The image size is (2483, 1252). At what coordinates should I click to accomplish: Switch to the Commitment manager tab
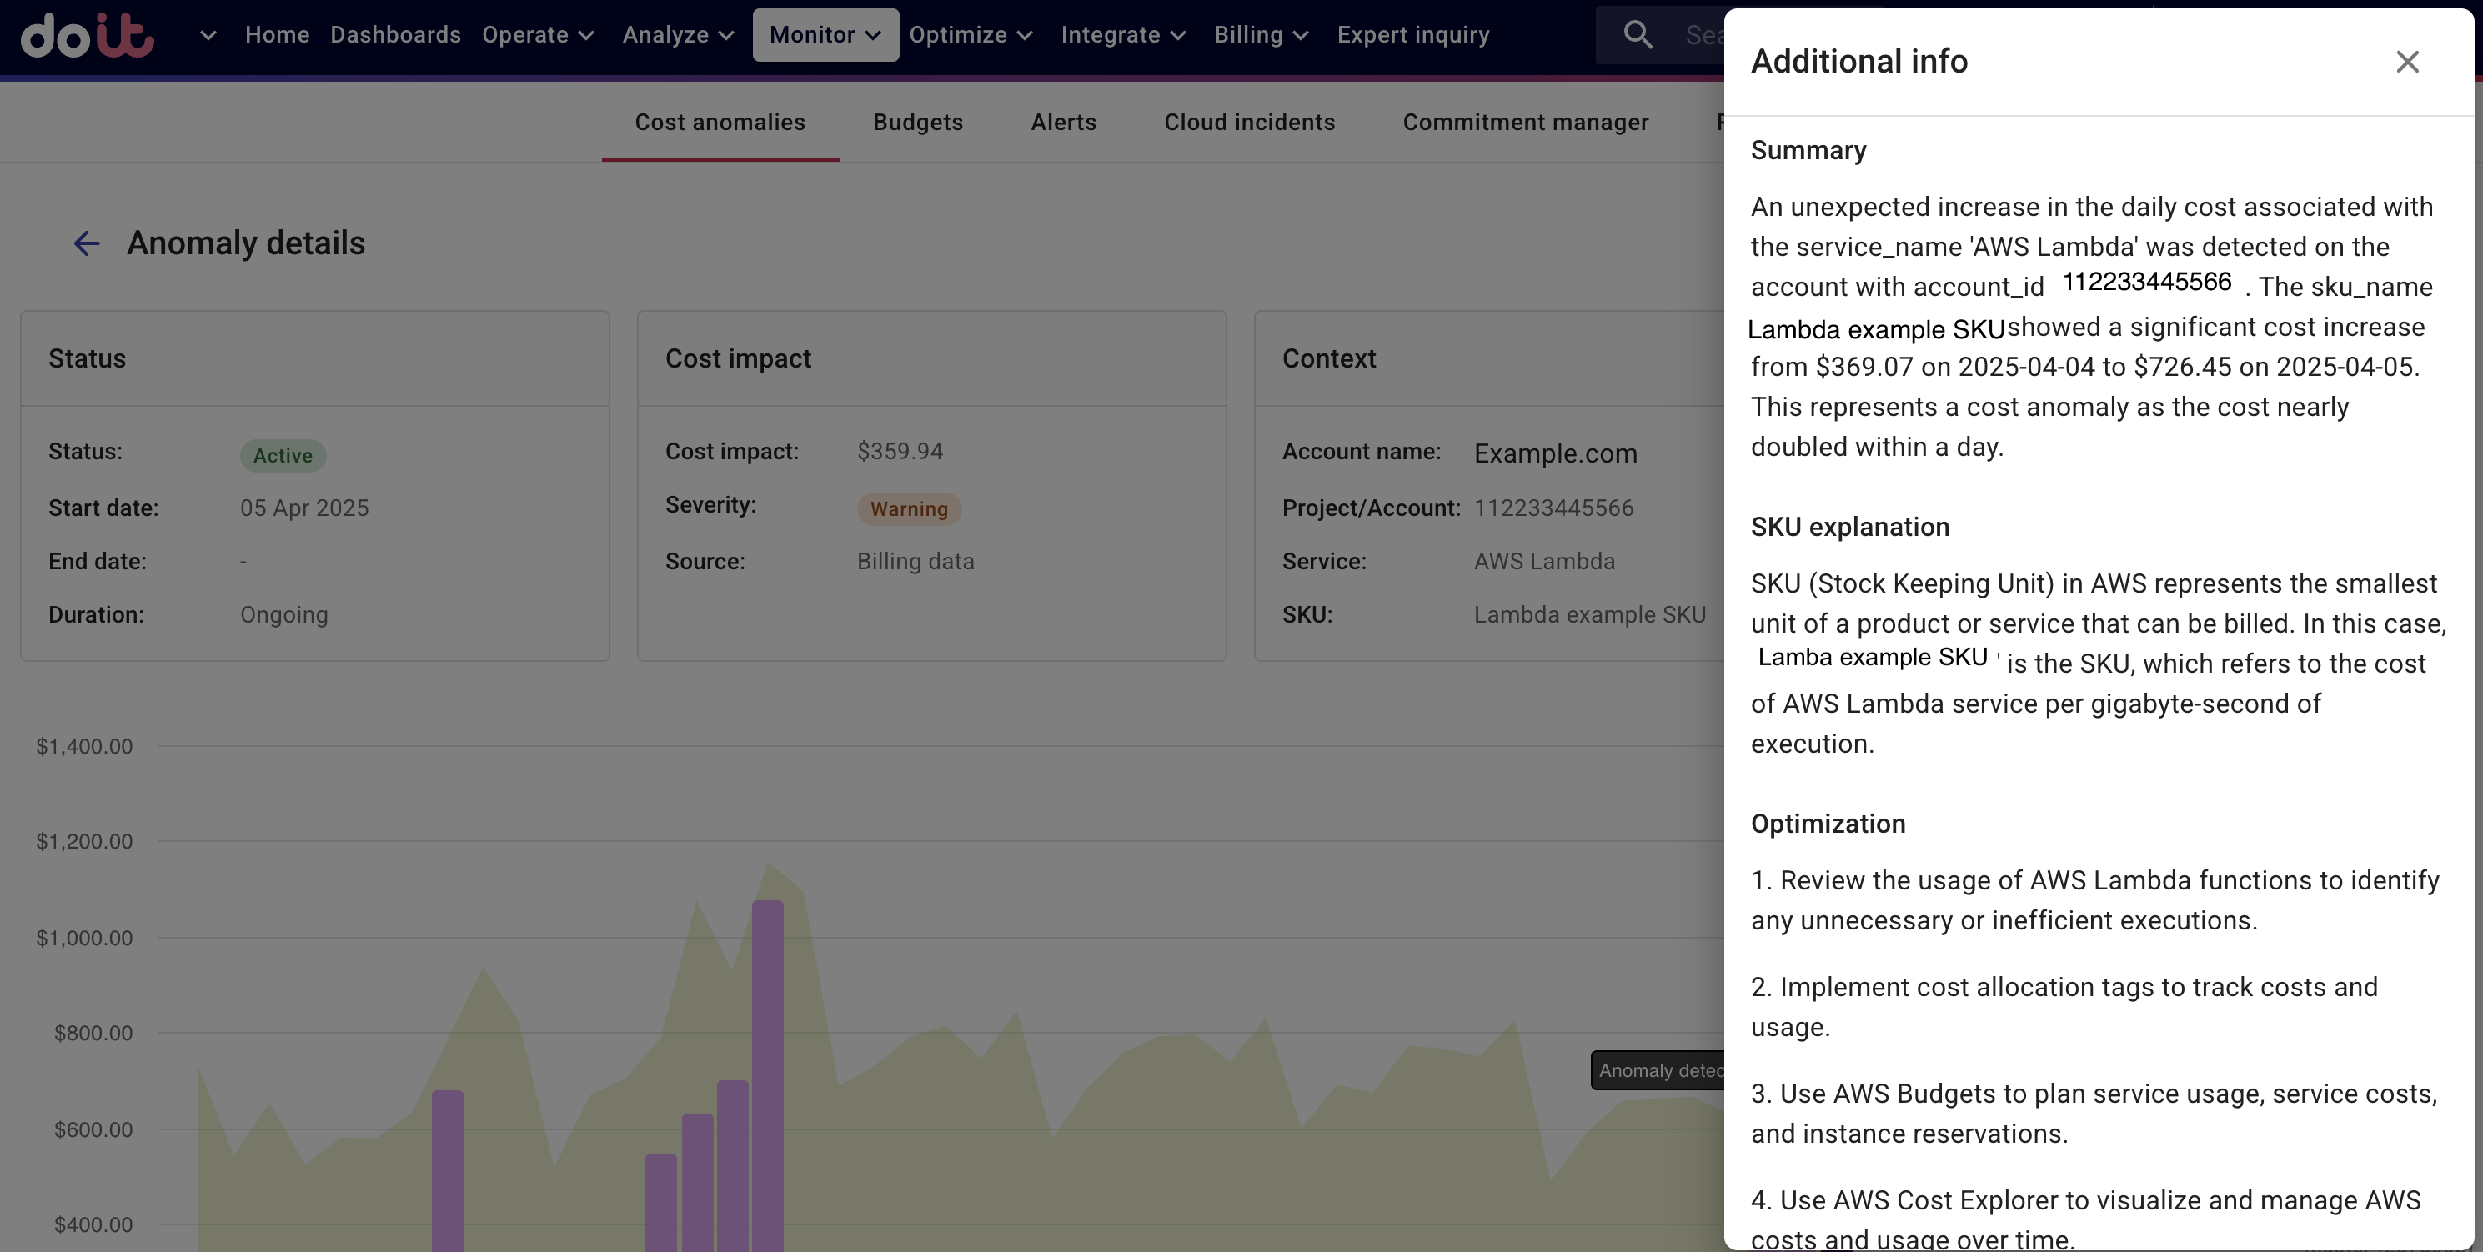1526,123
